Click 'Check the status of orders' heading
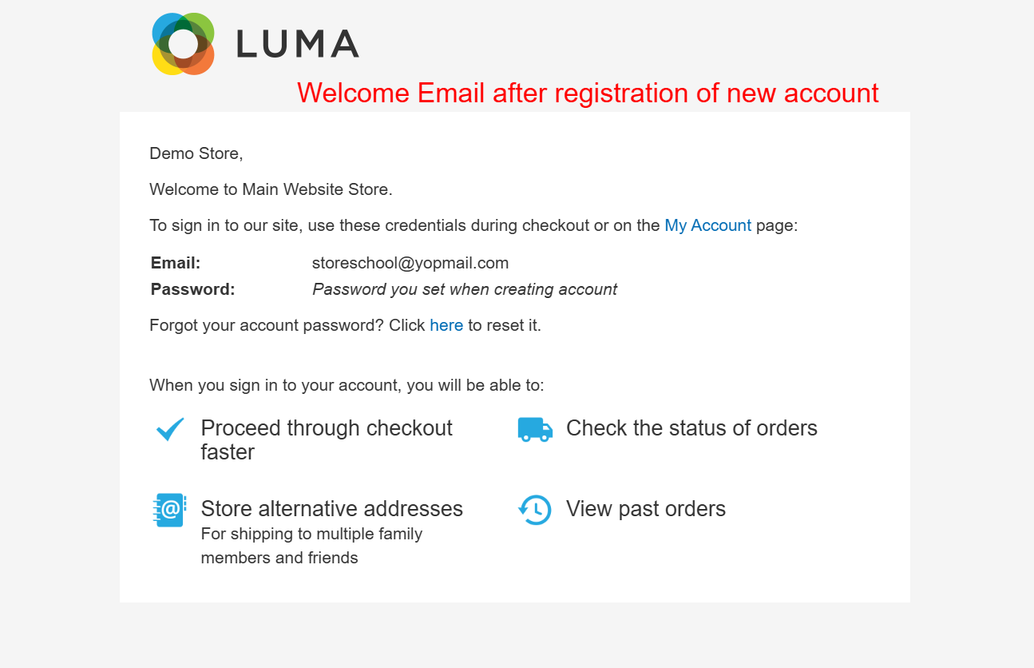1034x668 pixels. (691, 428)
